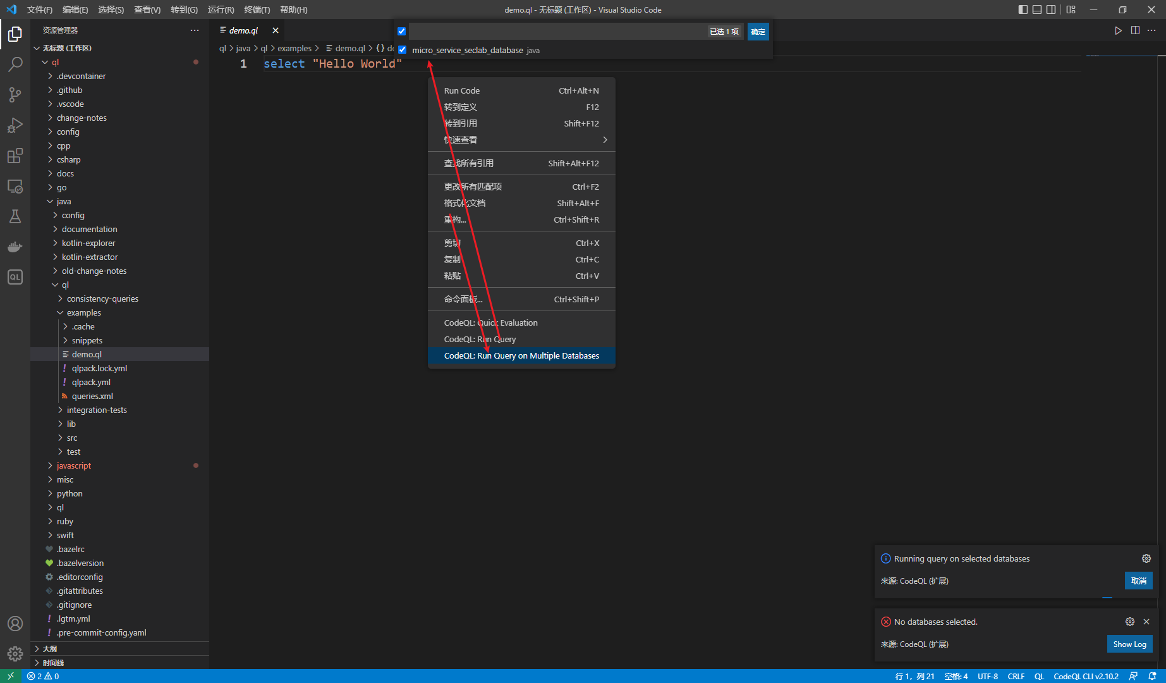Click CodeQL CLI v2.10.2 in status bar
The width and height of the screenshot is (1166, 683).
click(1086, 676)
